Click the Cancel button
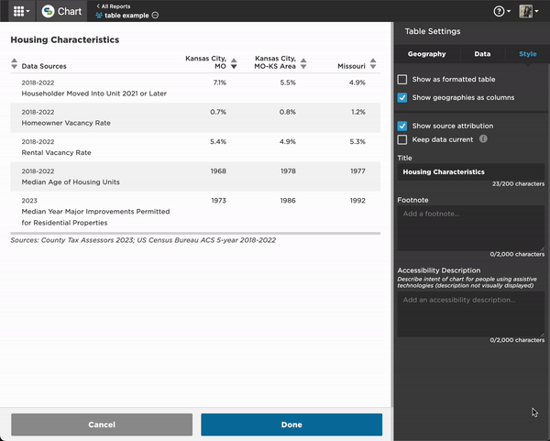The width and height of the screenshot is (550, 441). [102, 424]
